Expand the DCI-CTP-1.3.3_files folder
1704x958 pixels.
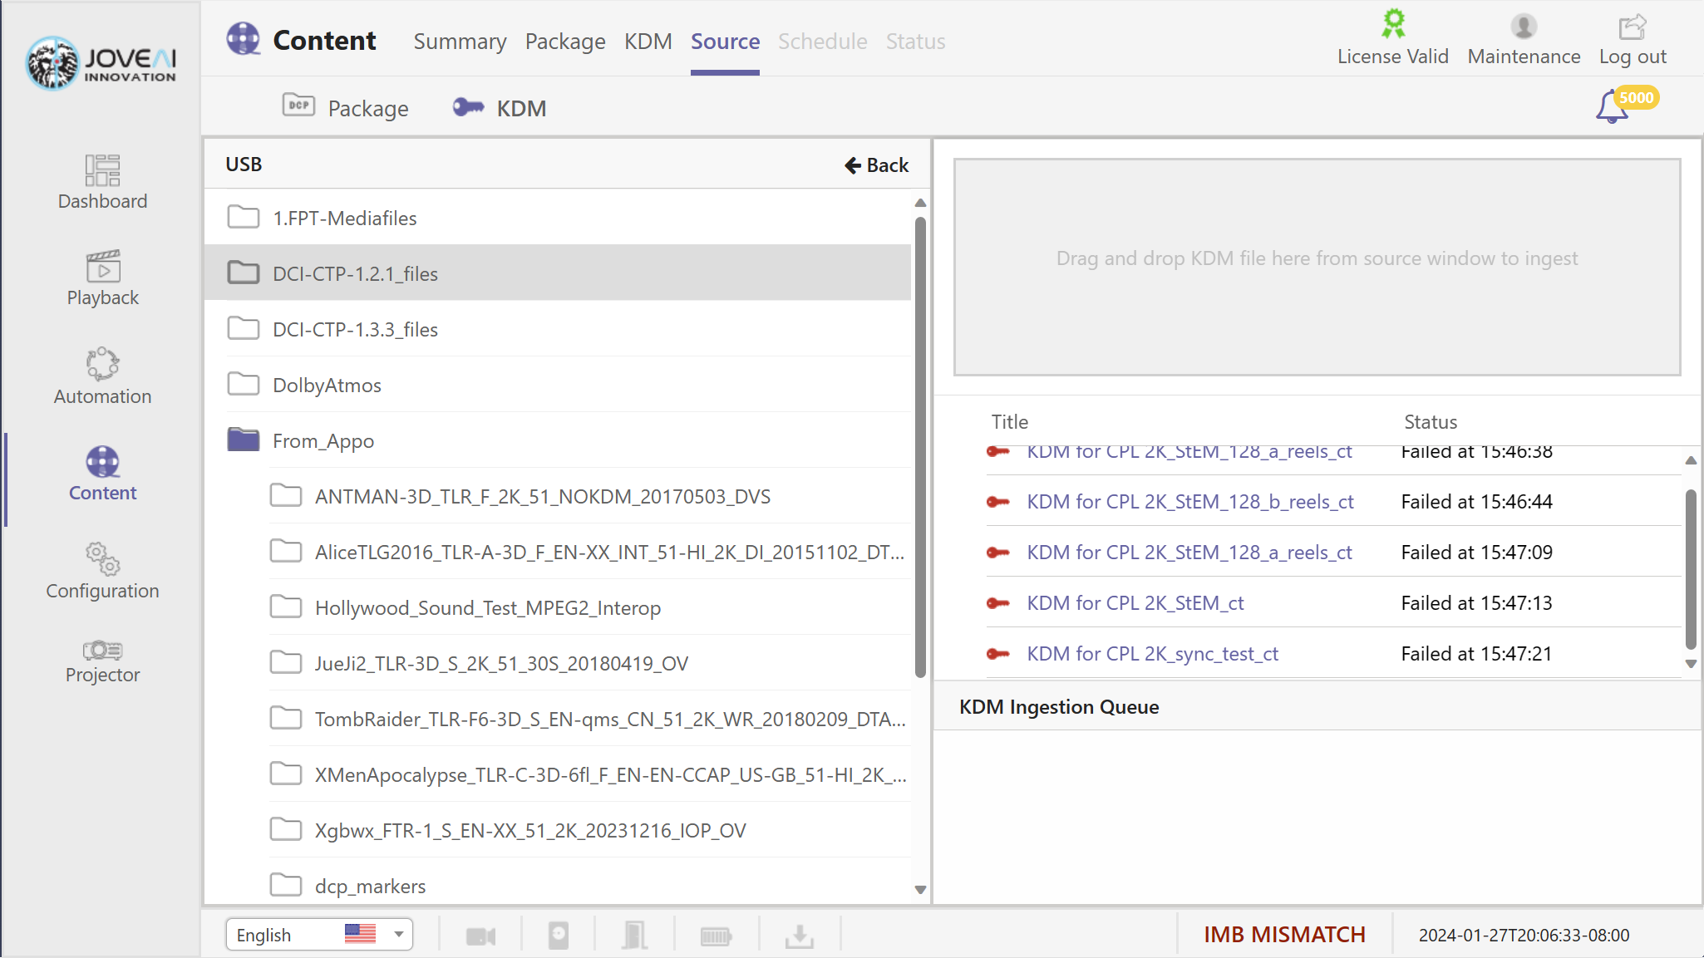355,329
